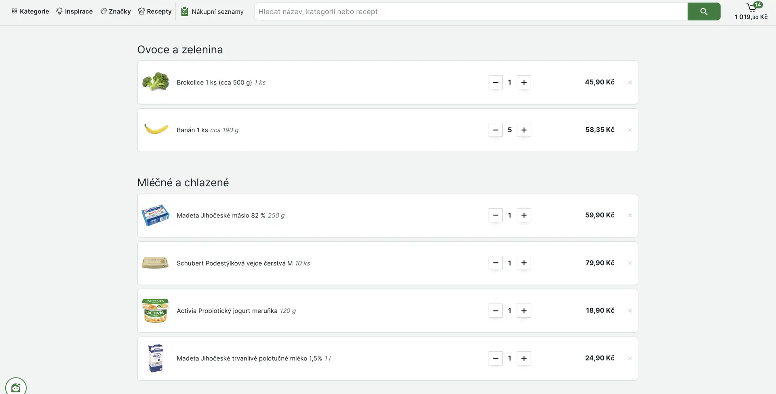Remove Activia jogurt from cart
Viewport: 776px width, 394px height.
630,311
